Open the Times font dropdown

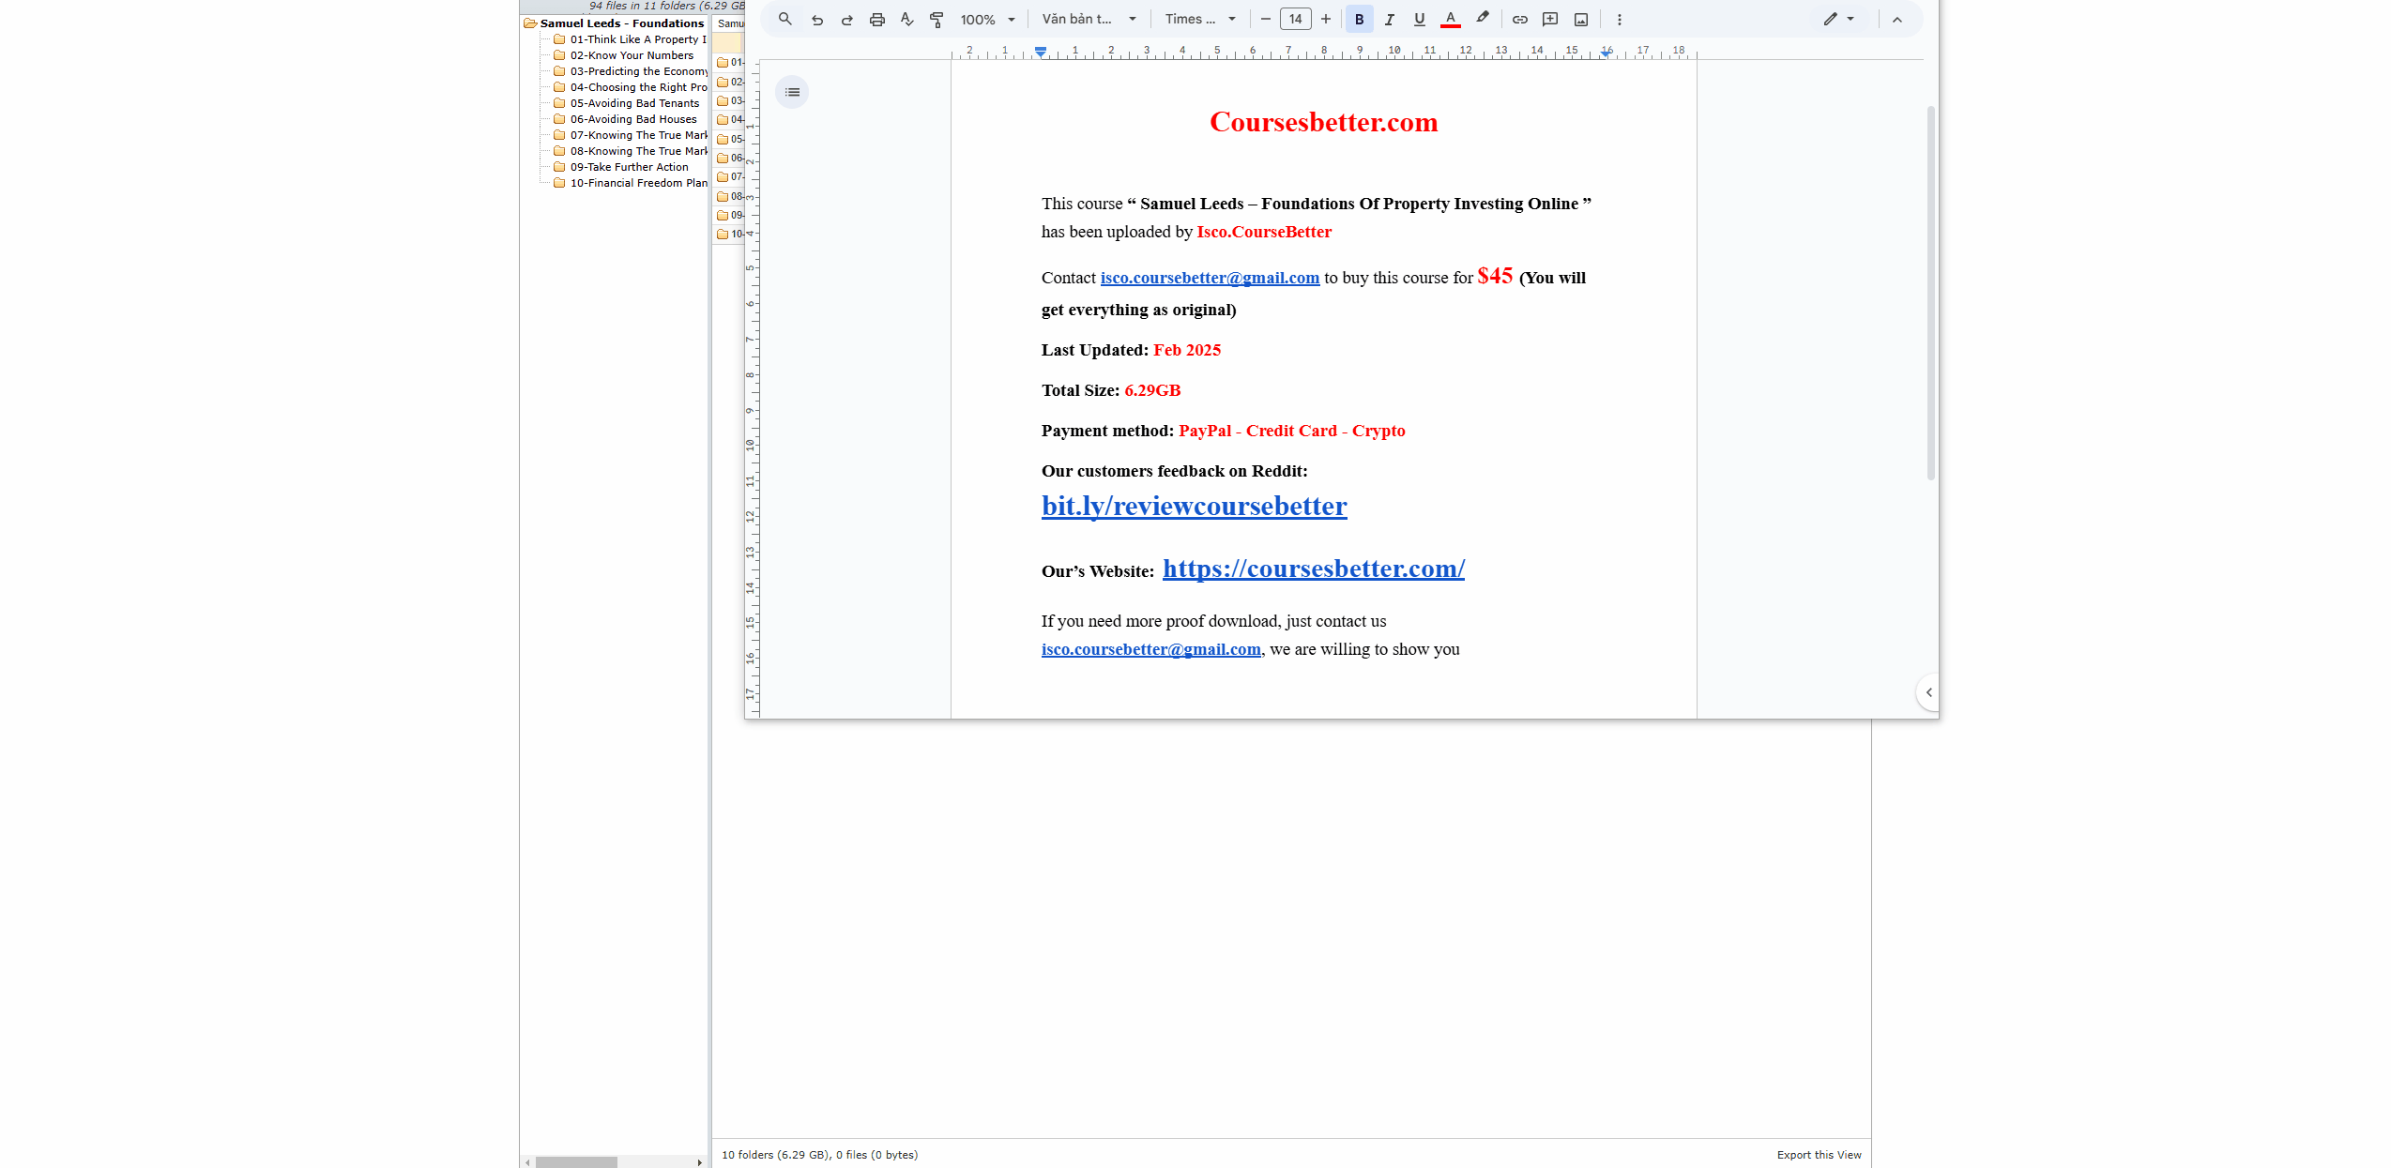tap(1200, 19)
